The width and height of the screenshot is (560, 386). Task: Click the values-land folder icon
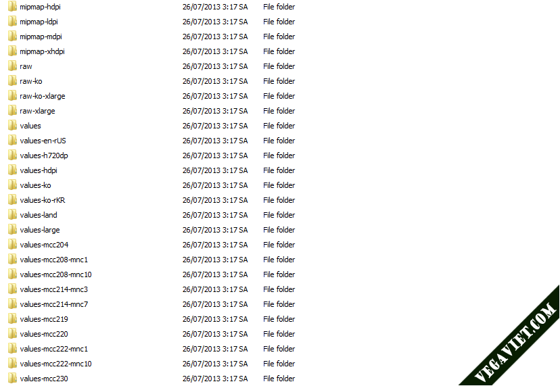pyautogui.click(x=12, y=214)
